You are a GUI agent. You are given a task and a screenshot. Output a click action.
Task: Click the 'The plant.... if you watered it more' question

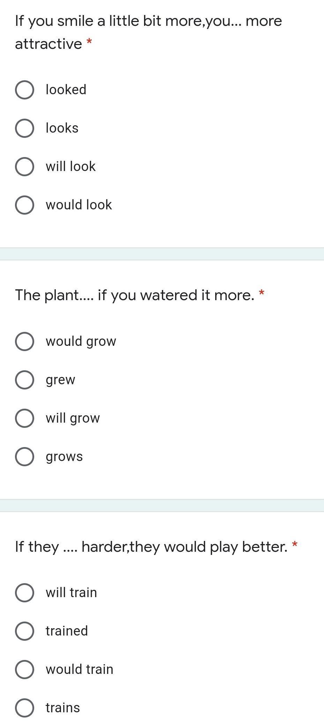(134, 295)
